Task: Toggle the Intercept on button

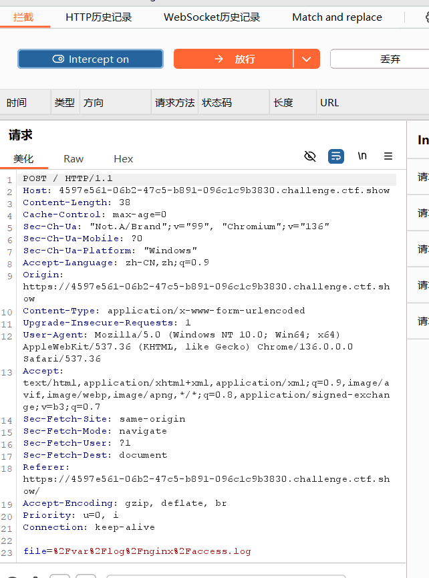Action: (x=90, y=59)
